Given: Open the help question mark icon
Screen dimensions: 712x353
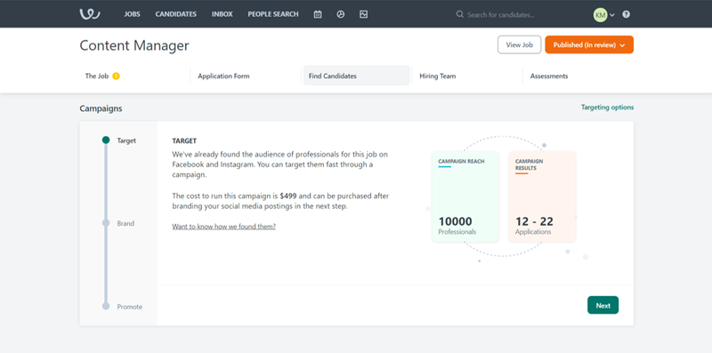Looking at the screenshot, I should pyautogui.click(x=627, y=14).
